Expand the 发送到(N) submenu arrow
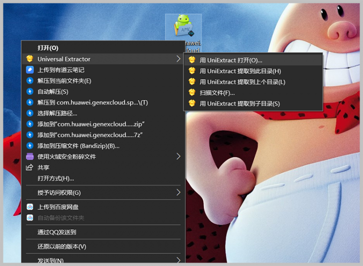This screenshot has height=266, width=363. tap(178, 260)
